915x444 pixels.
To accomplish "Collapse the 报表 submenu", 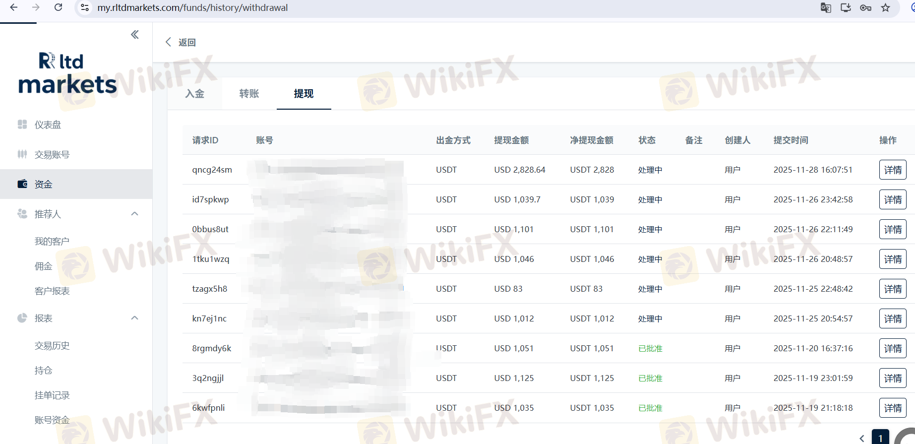I will (x=134, y=318).
